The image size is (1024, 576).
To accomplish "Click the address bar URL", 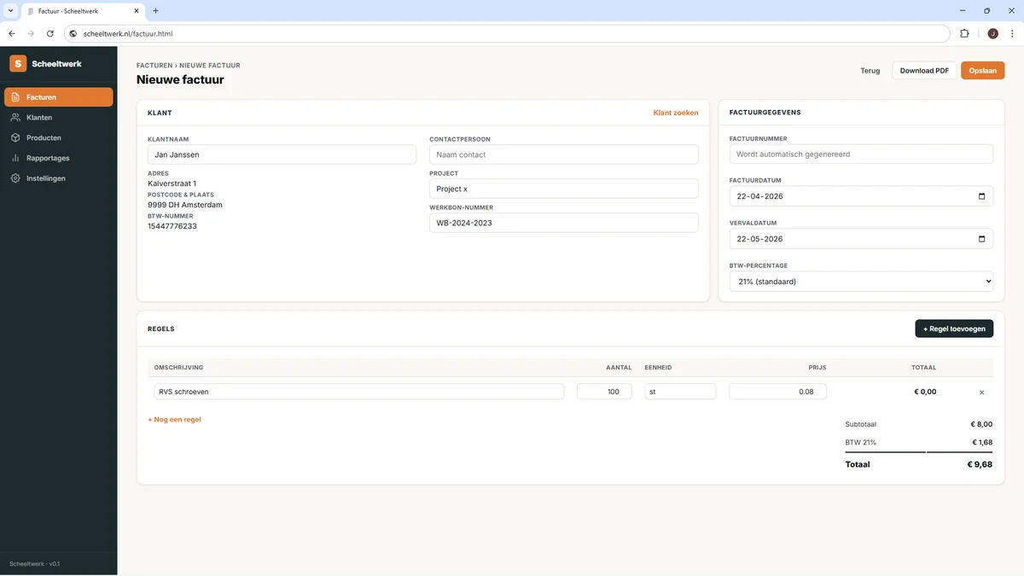I will click(x=128, y=33).
